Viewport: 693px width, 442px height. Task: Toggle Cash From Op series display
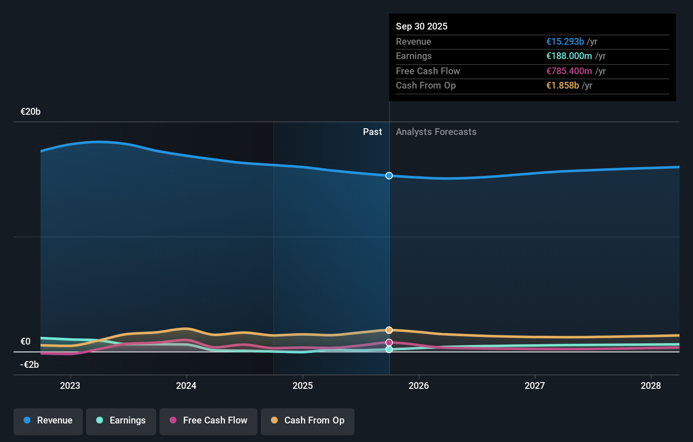point(307,421)
